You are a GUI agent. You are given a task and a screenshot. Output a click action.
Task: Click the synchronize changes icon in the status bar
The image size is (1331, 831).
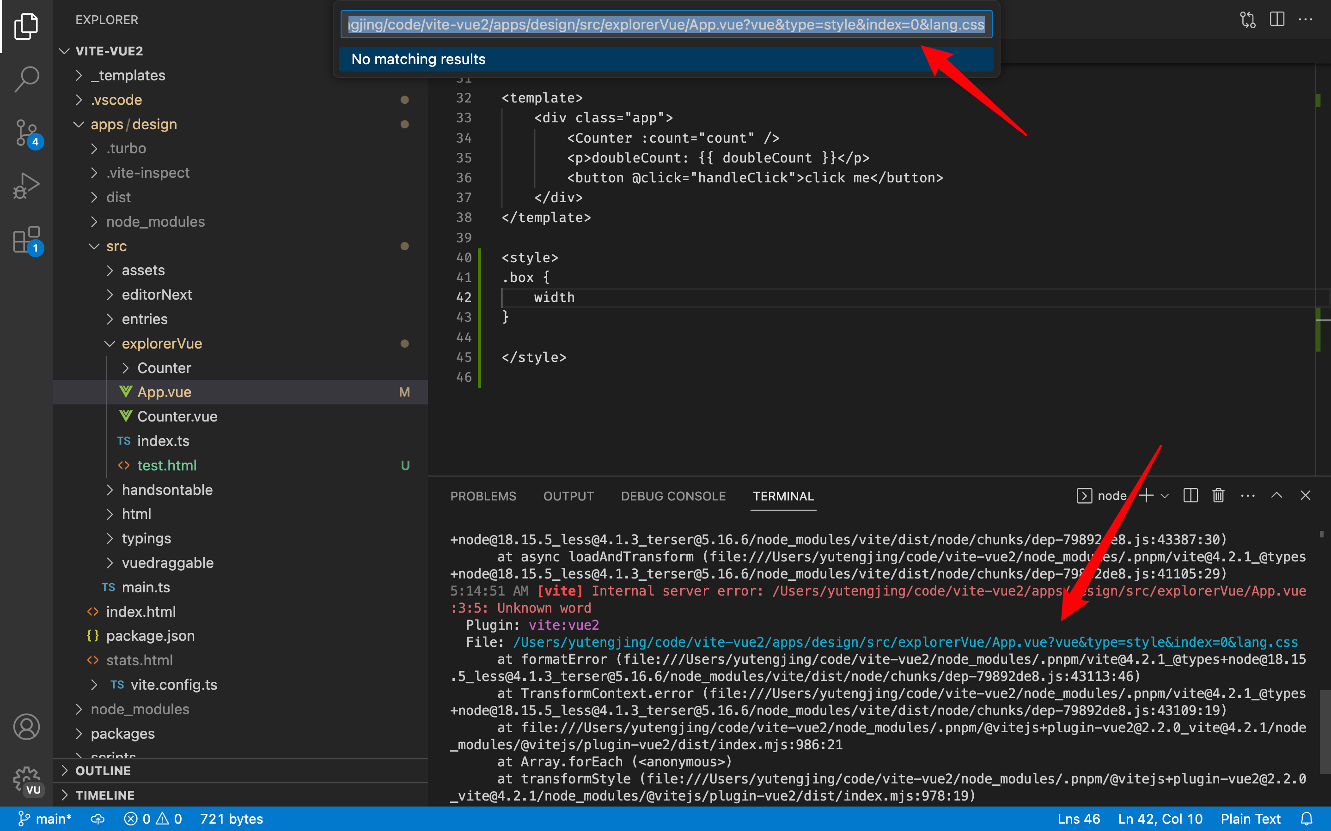click(x=98, y=819)
